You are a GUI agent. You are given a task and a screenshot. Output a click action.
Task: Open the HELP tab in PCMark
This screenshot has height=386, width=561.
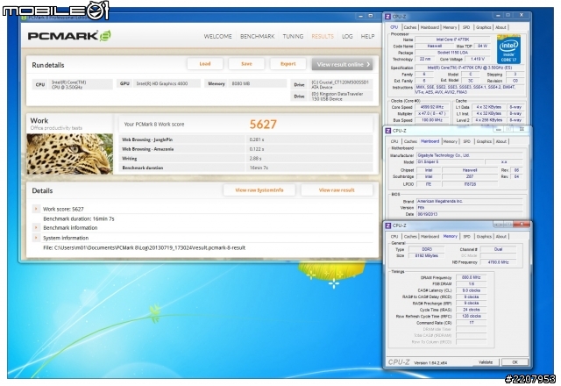tap(367, 36)
